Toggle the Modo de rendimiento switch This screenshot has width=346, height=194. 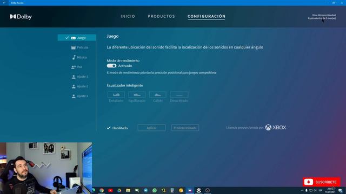(111, 66)
